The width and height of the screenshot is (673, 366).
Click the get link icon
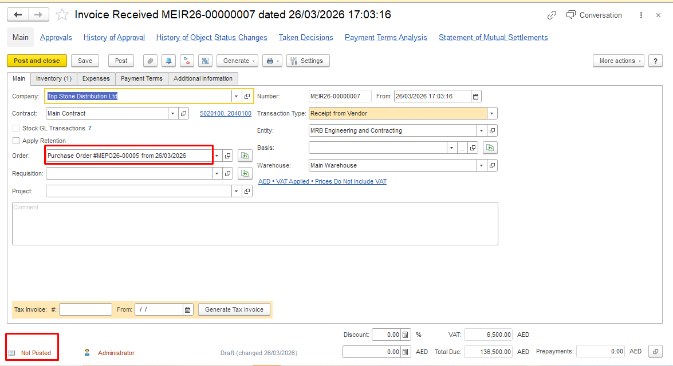(x=552, y=15)
